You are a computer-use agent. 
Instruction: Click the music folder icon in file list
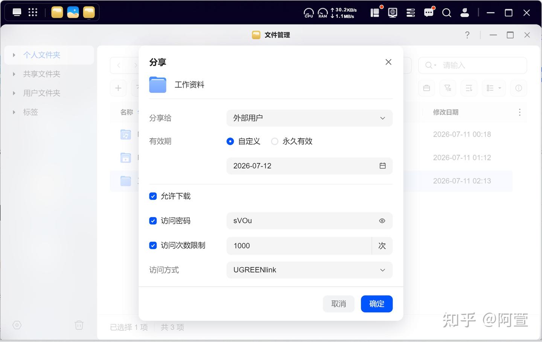pos(126,134)
